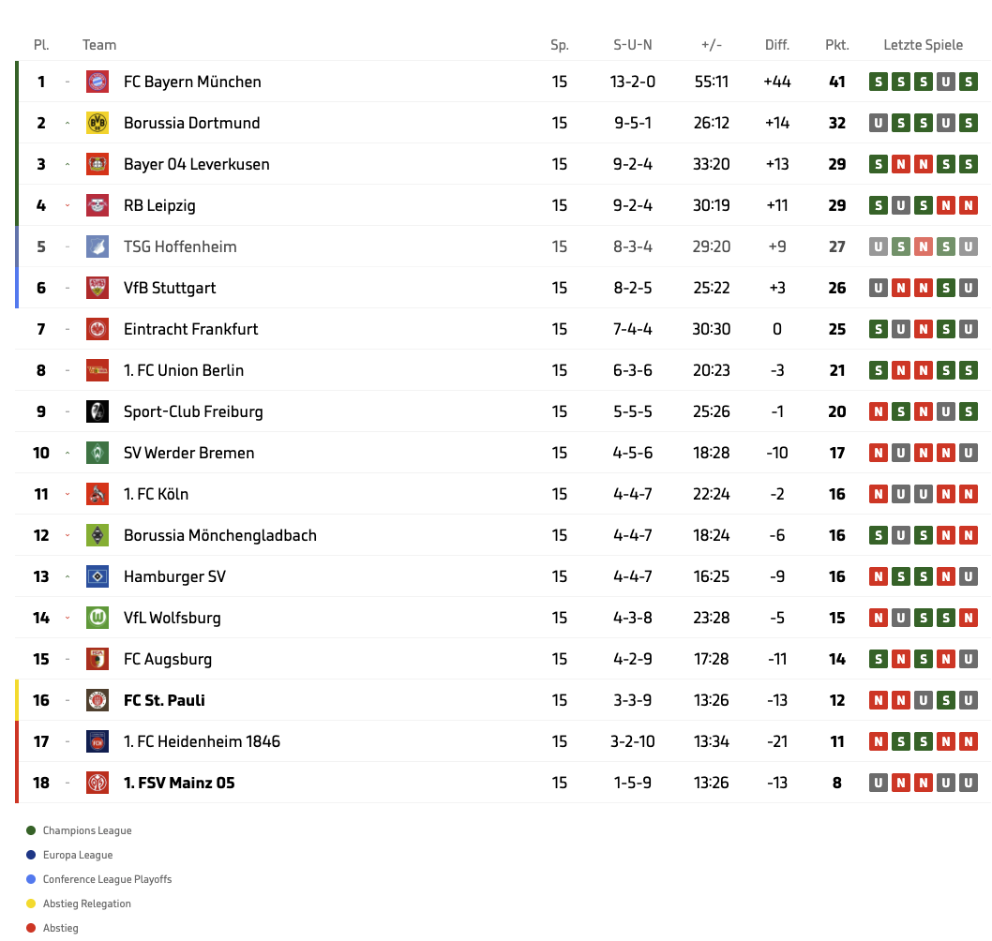Click the 1. FSV Mainz 05 logo
992x941 pixels.
(98, 783)
